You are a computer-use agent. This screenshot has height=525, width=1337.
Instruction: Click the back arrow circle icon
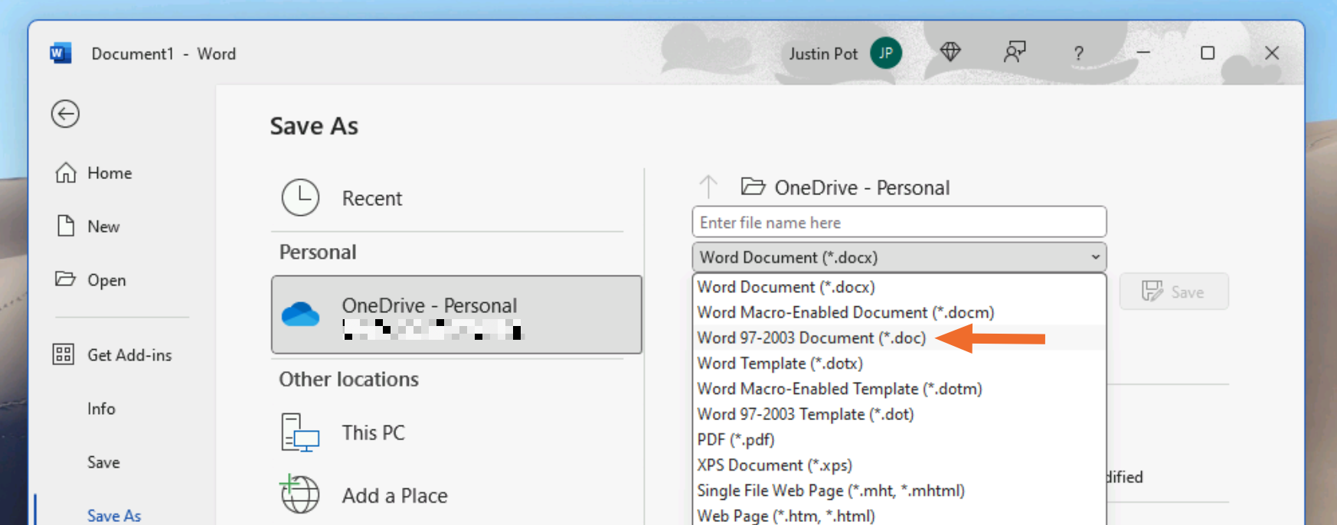tap(65, 114)
